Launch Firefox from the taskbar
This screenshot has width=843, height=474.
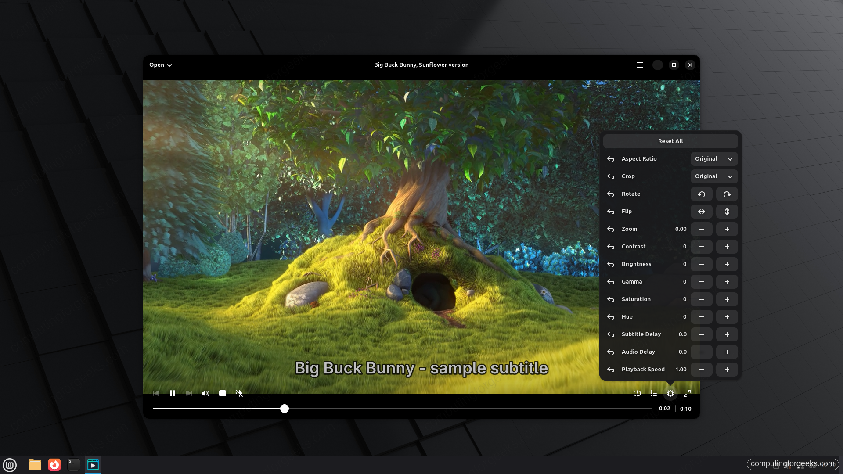(54, 465)
